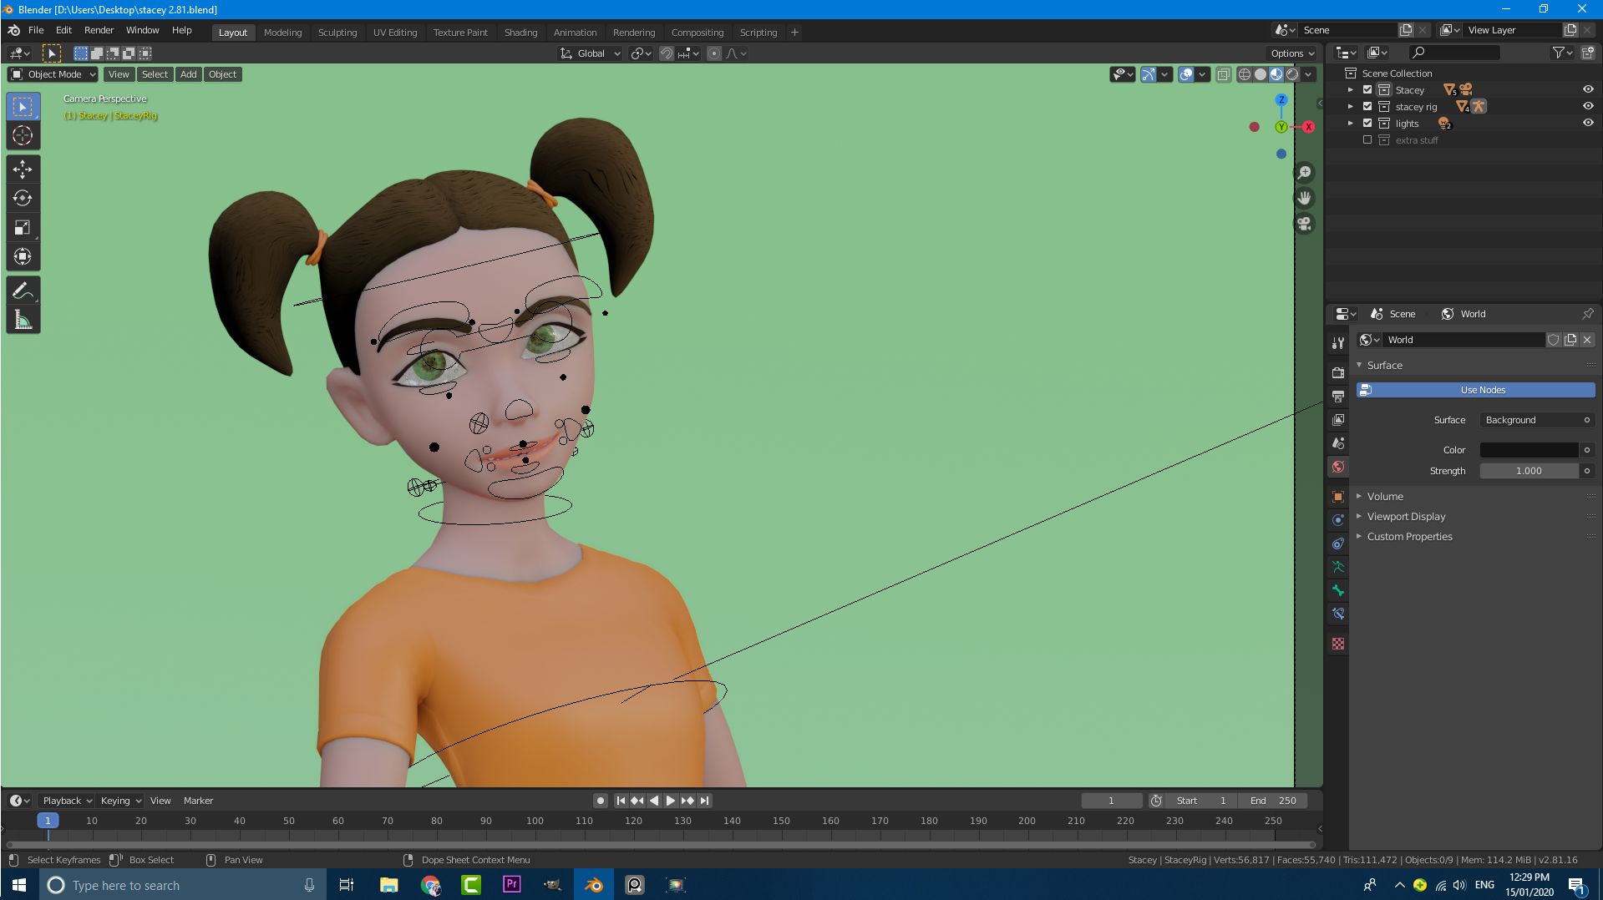Enable the extra stuff collection checkbox

1367,139
